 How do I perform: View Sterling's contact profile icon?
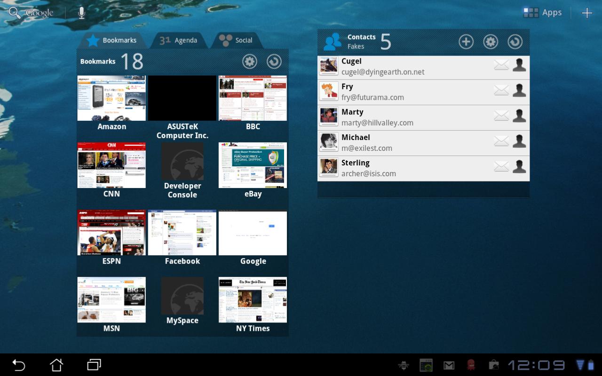(519, 166)
